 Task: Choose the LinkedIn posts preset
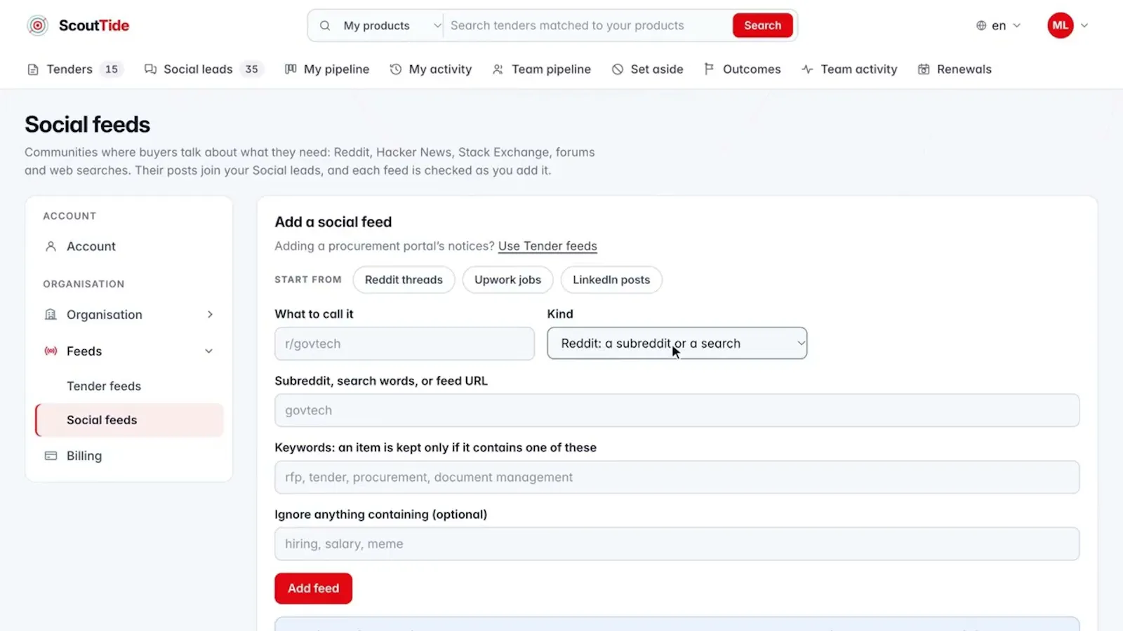tap(611, 280)
